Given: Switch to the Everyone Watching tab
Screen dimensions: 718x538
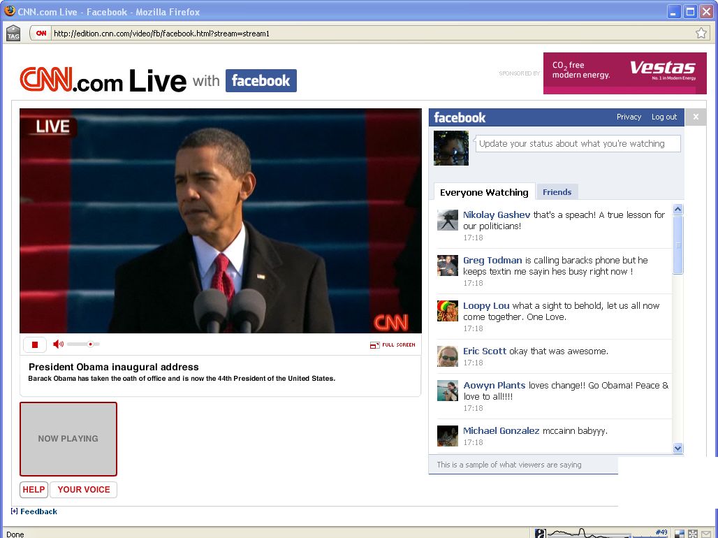Looking at the screenshot, I should [x=484, y=192].
